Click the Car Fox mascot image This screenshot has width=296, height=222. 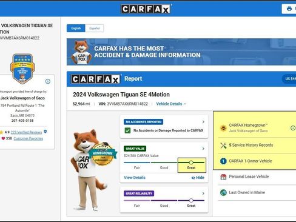[89, 170]
